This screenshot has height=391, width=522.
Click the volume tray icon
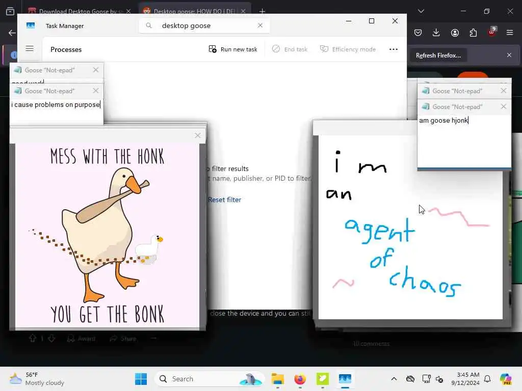pos(439,379)
